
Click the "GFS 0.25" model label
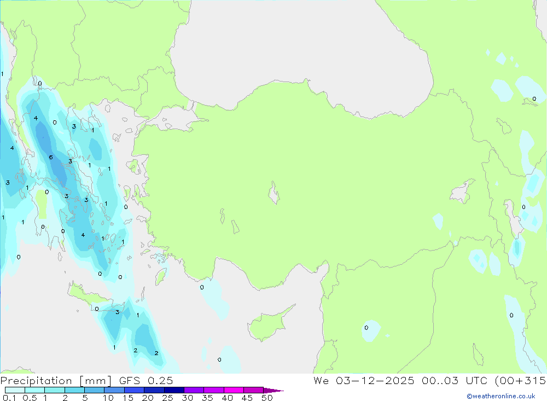[x=146, y=380]
